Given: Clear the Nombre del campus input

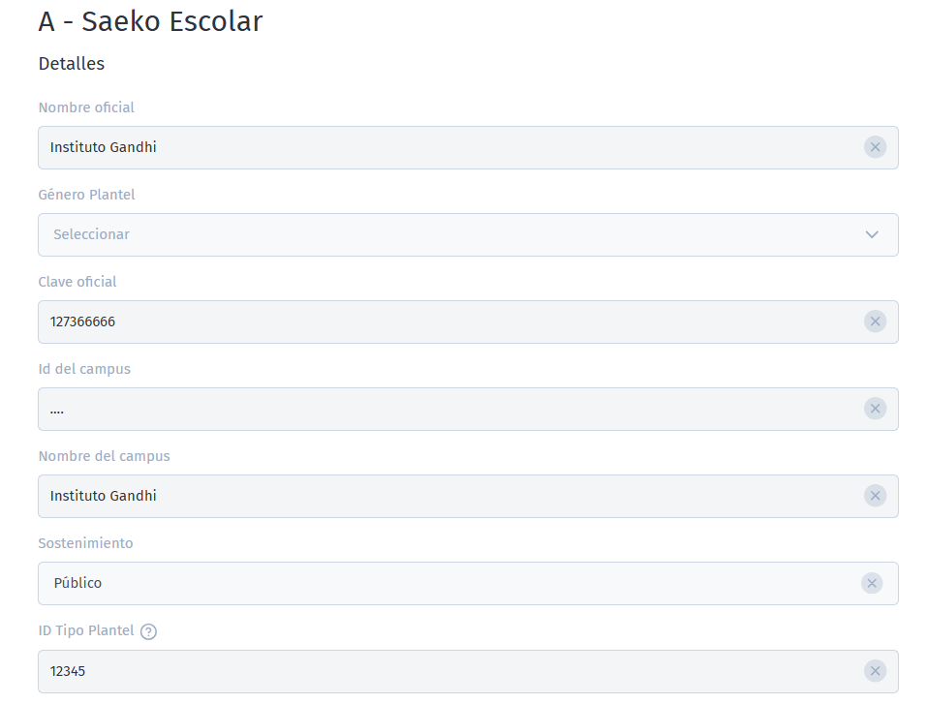Looking at the screenshot, I should click(875, 496).
